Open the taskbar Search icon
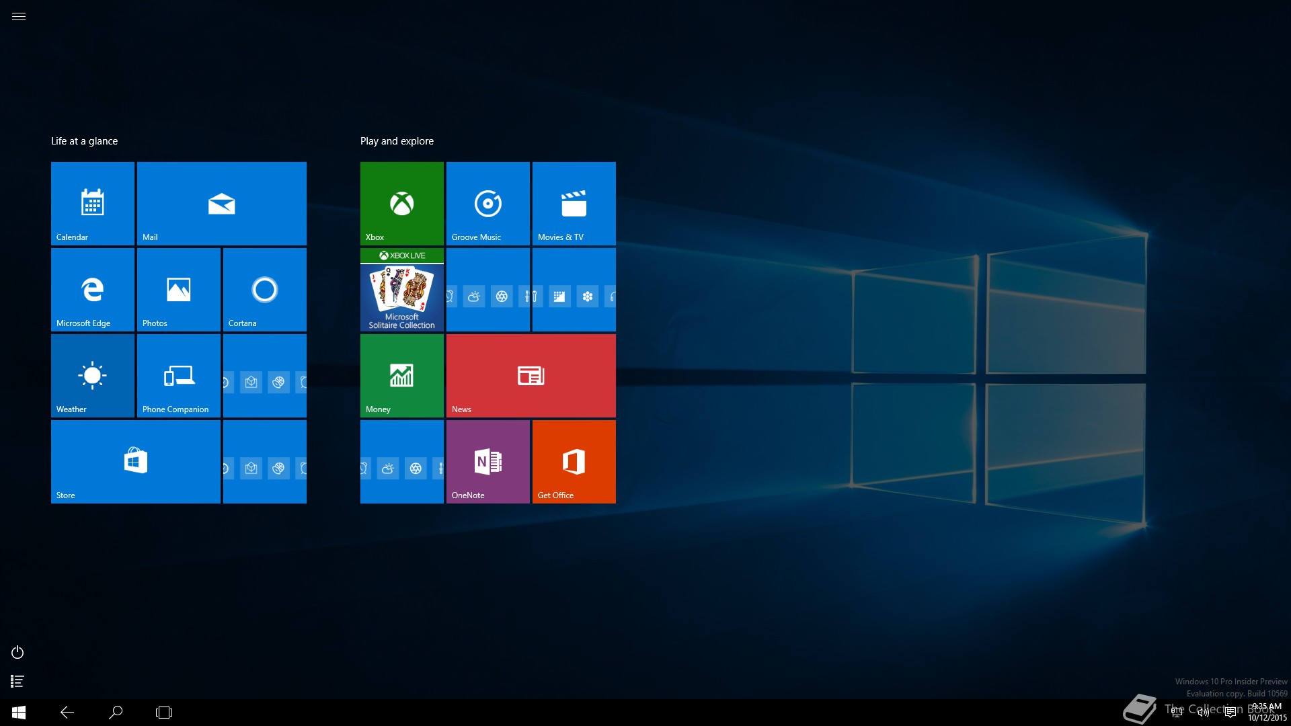 coord(116,713)
